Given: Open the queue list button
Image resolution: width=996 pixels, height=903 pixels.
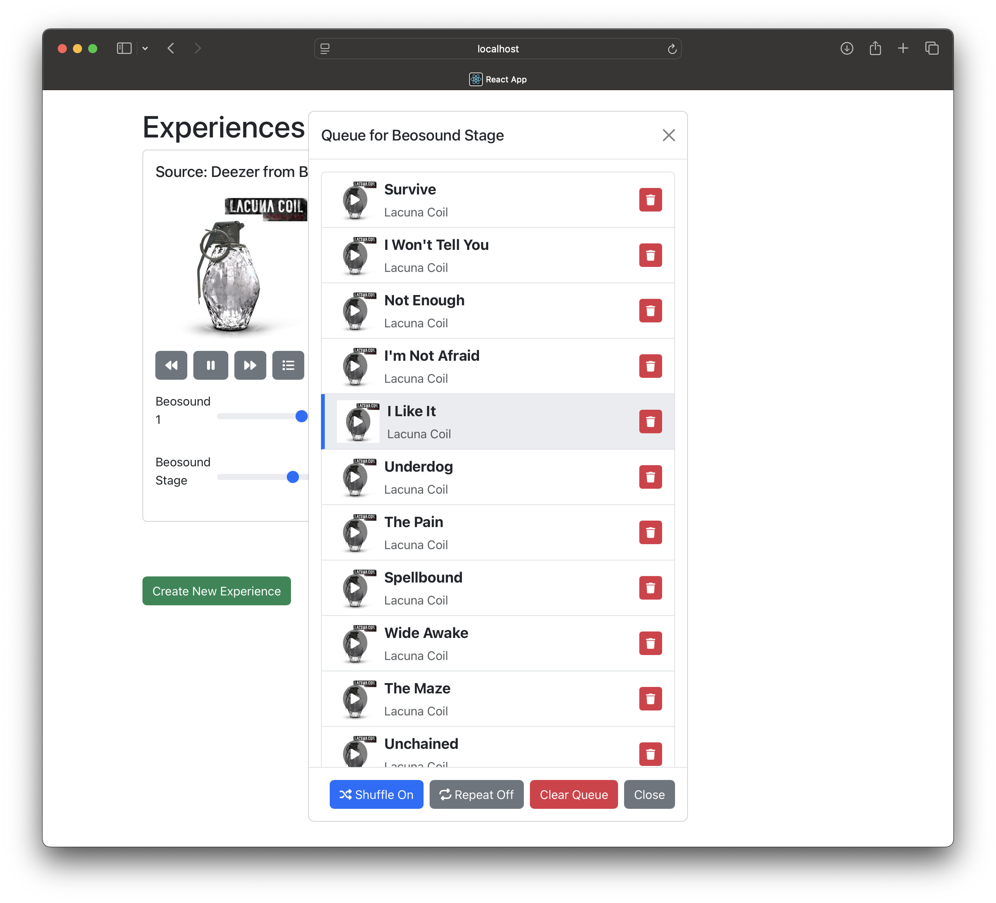Looking at the screenshot, I should pyautogui.click(x=289, y=366).
